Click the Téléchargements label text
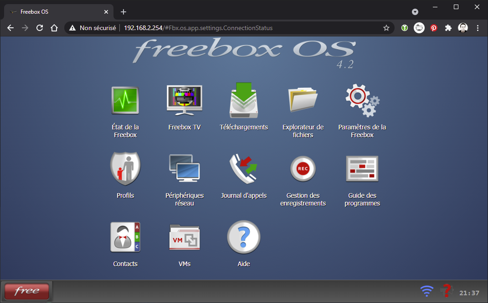The height and width of the screenshot is (303, 488). [x=244, y=127]
